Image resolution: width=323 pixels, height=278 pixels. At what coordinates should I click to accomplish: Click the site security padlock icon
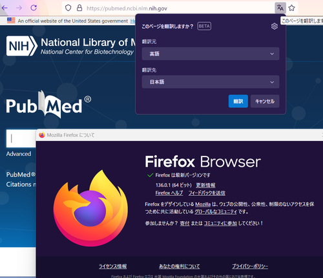[x=79, y=8]
